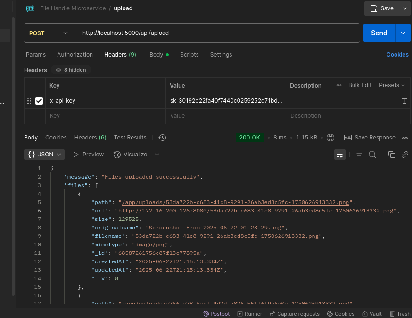The image size is (412, 318).
Task: Show the 8 hidden headers
Action: coord(71,70)
